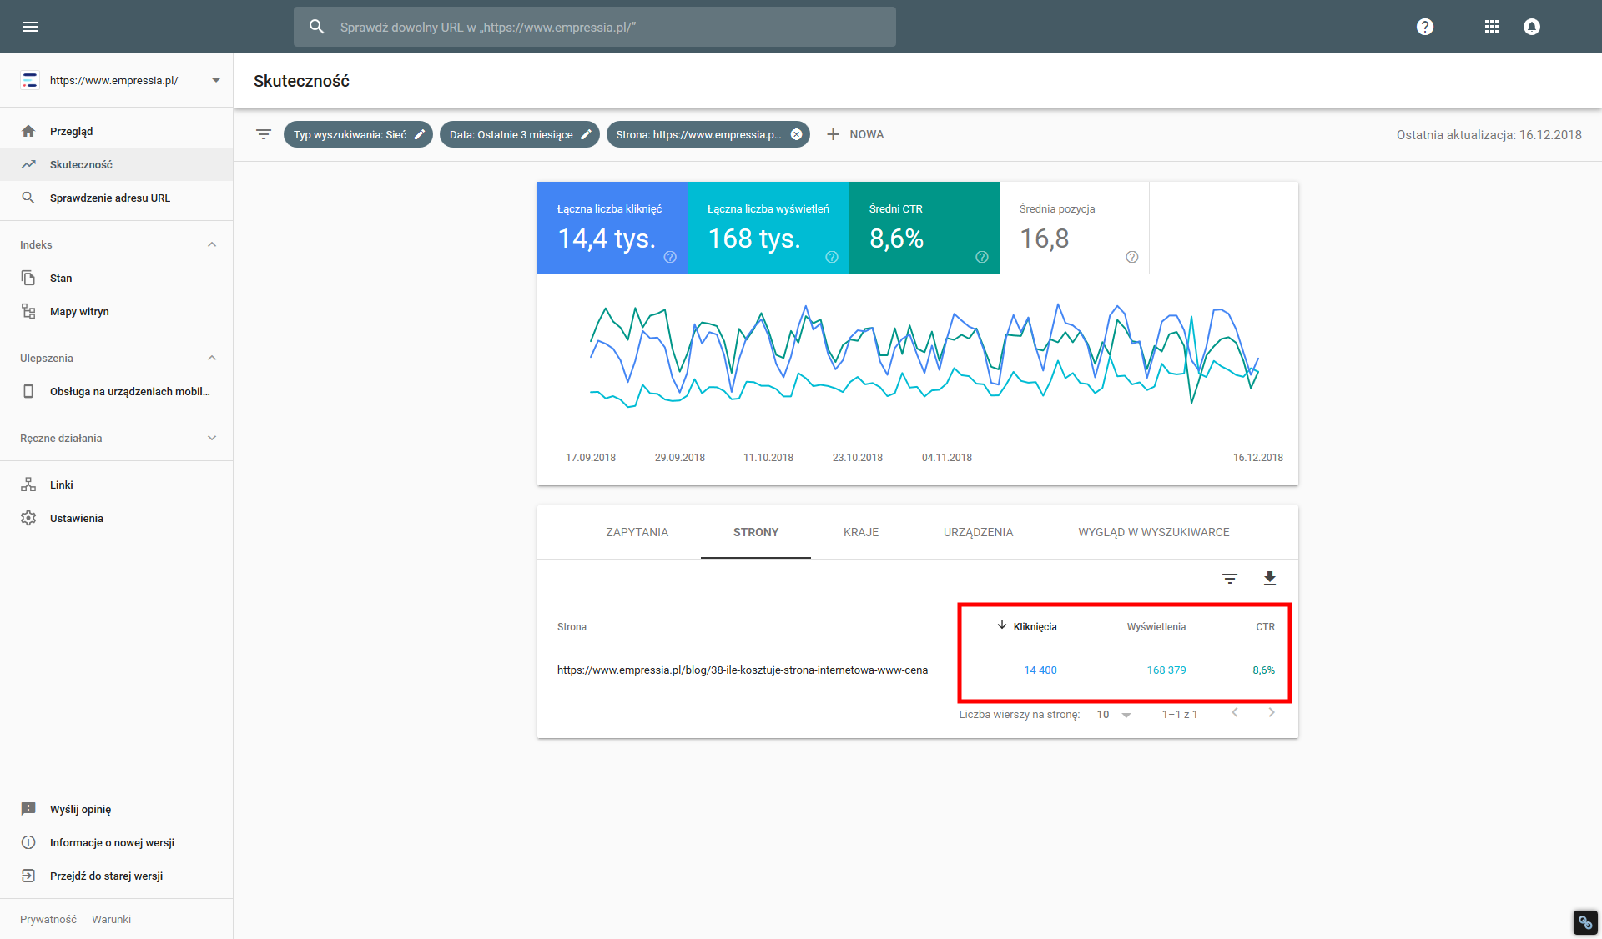Screen dimensions: 1602x939
Task: Open the Prywatność link
Action: click(48, 919)
